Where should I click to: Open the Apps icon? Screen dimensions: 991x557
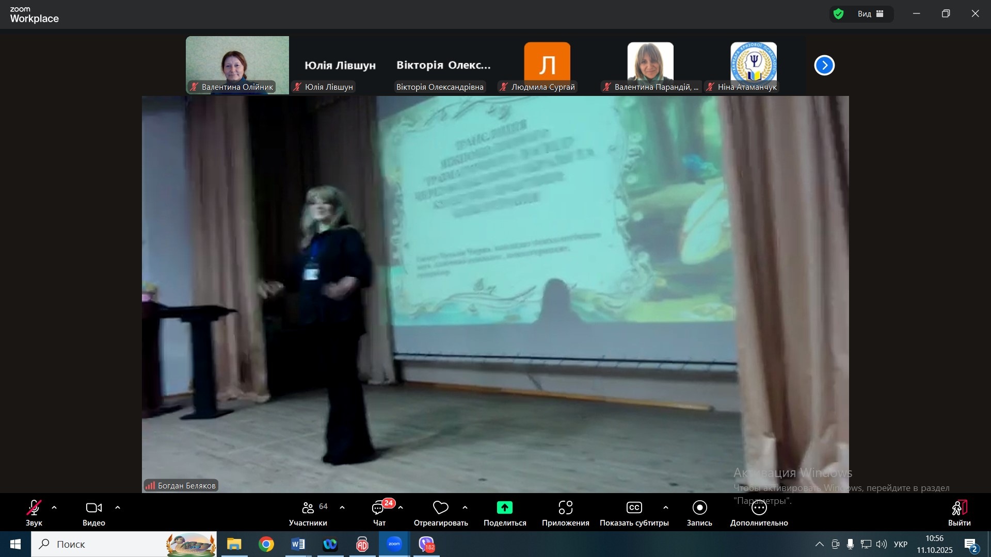[565, 508]
